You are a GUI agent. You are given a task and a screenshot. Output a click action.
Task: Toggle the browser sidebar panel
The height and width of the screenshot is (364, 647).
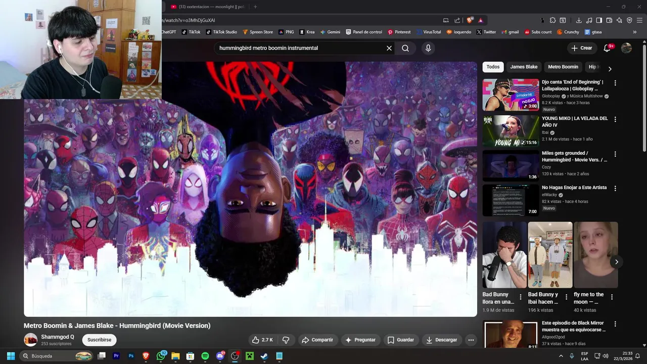tap(599, 20)
